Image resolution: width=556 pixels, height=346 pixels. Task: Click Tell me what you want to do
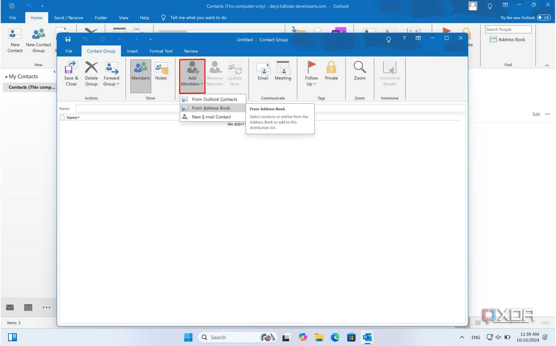(198, 18)
